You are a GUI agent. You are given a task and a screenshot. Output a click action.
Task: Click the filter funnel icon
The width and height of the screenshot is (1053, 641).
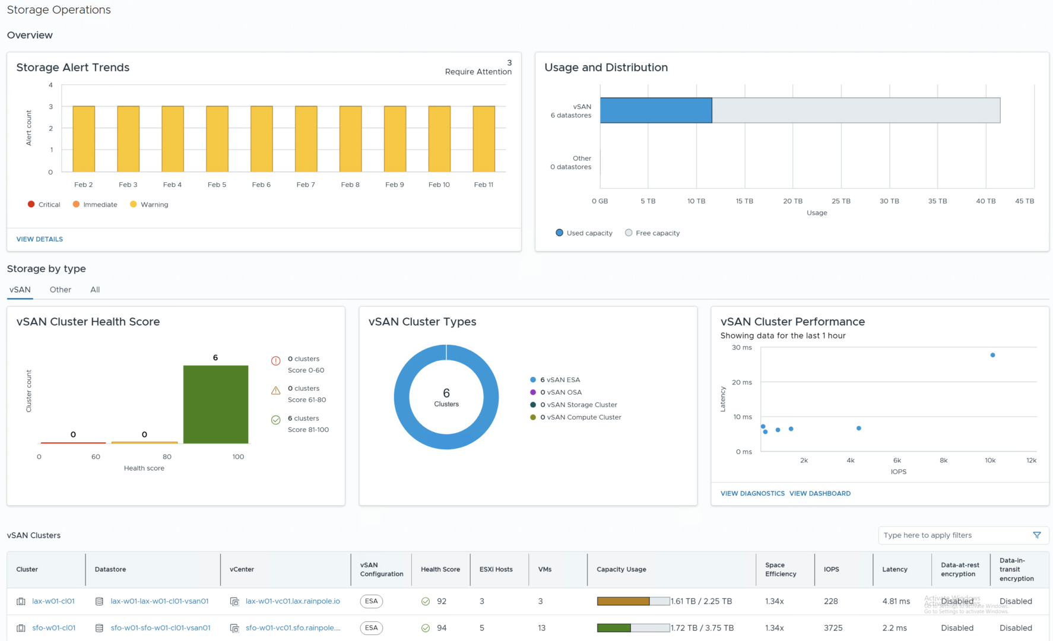[x=1037, y=535]
